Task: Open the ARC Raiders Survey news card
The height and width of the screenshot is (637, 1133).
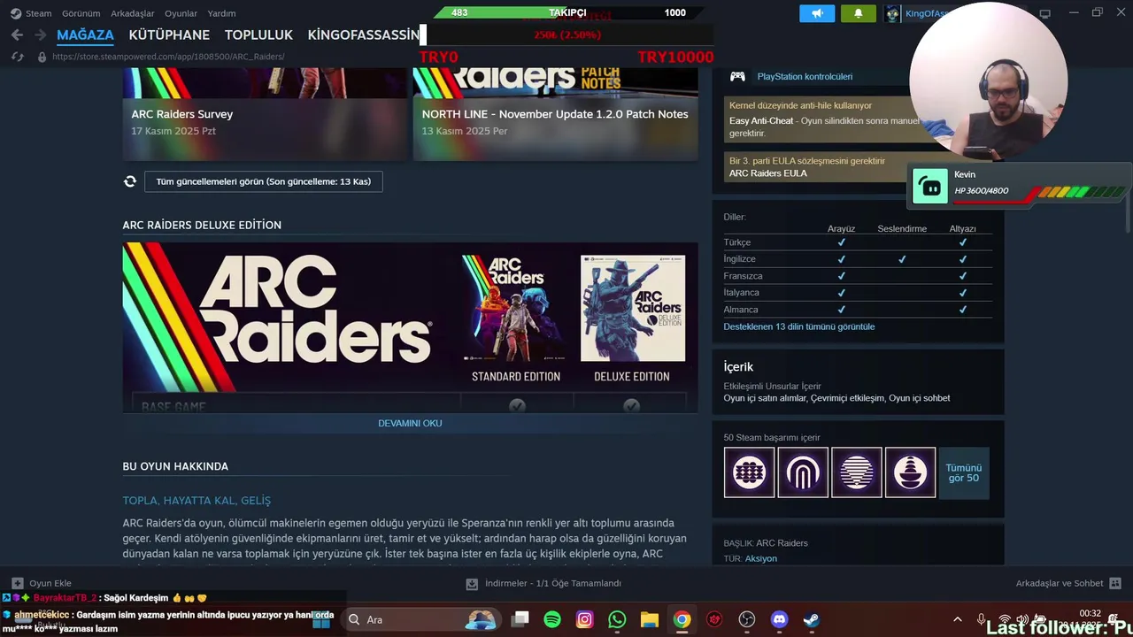Action: 265,113
